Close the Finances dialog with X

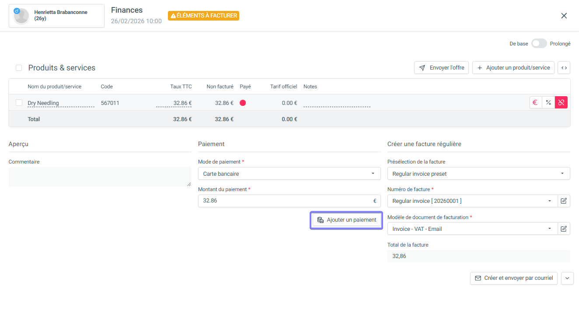click(x=564, y=16)
